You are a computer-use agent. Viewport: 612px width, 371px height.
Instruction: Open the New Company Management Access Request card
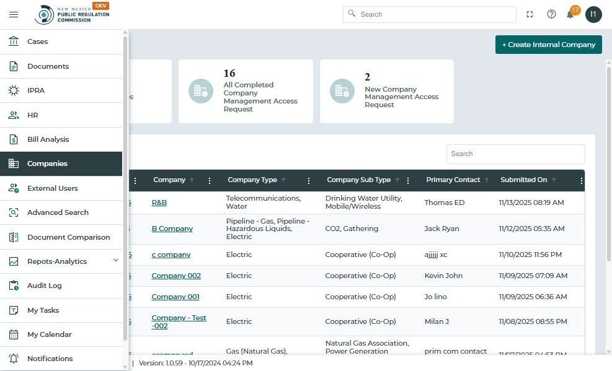tap(387, 92)
